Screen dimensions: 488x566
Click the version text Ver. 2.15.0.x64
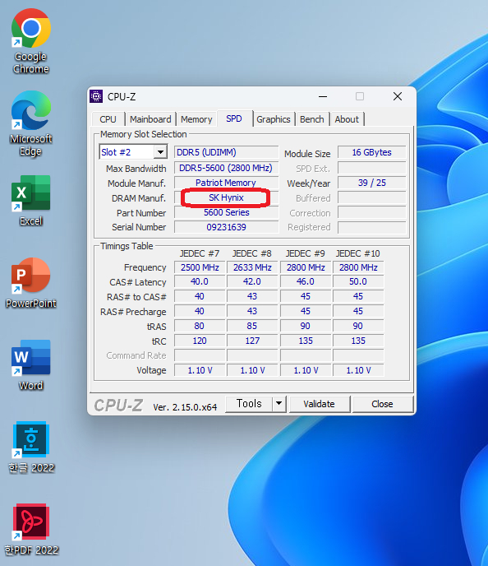click(x=185, y=407)
